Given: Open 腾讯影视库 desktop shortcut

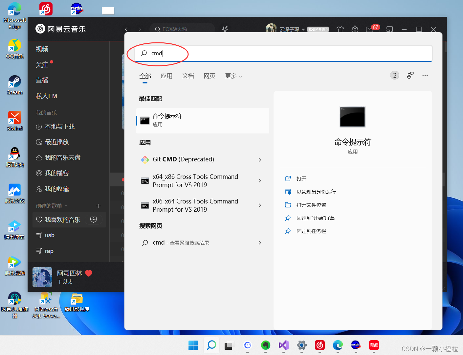Looking at the screenshot, I should coord(77,302).
